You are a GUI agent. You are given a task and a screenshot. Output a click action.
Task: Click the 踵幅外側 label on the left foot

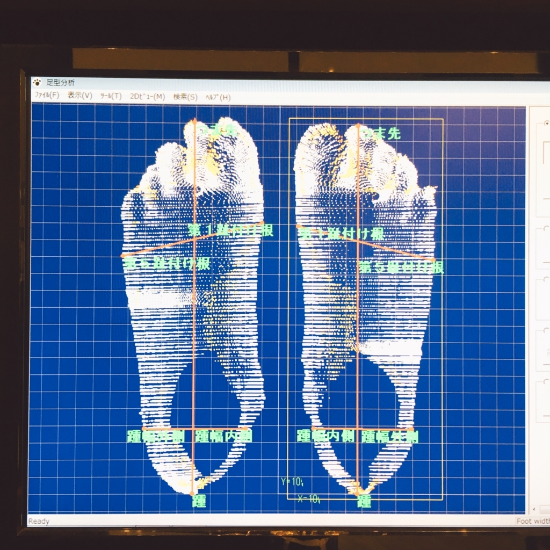156,436
